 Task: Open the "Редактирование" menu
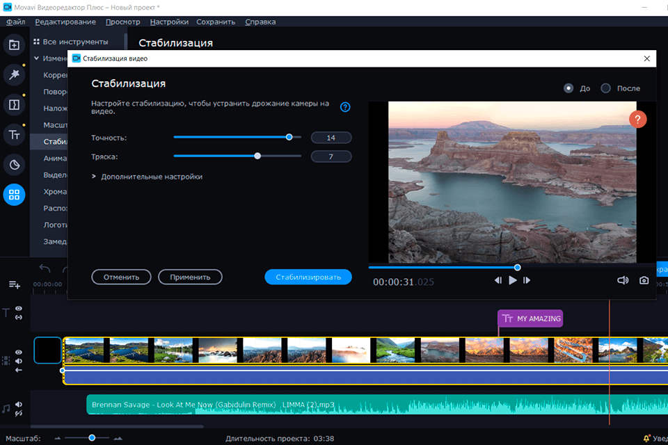coord(64,22)
